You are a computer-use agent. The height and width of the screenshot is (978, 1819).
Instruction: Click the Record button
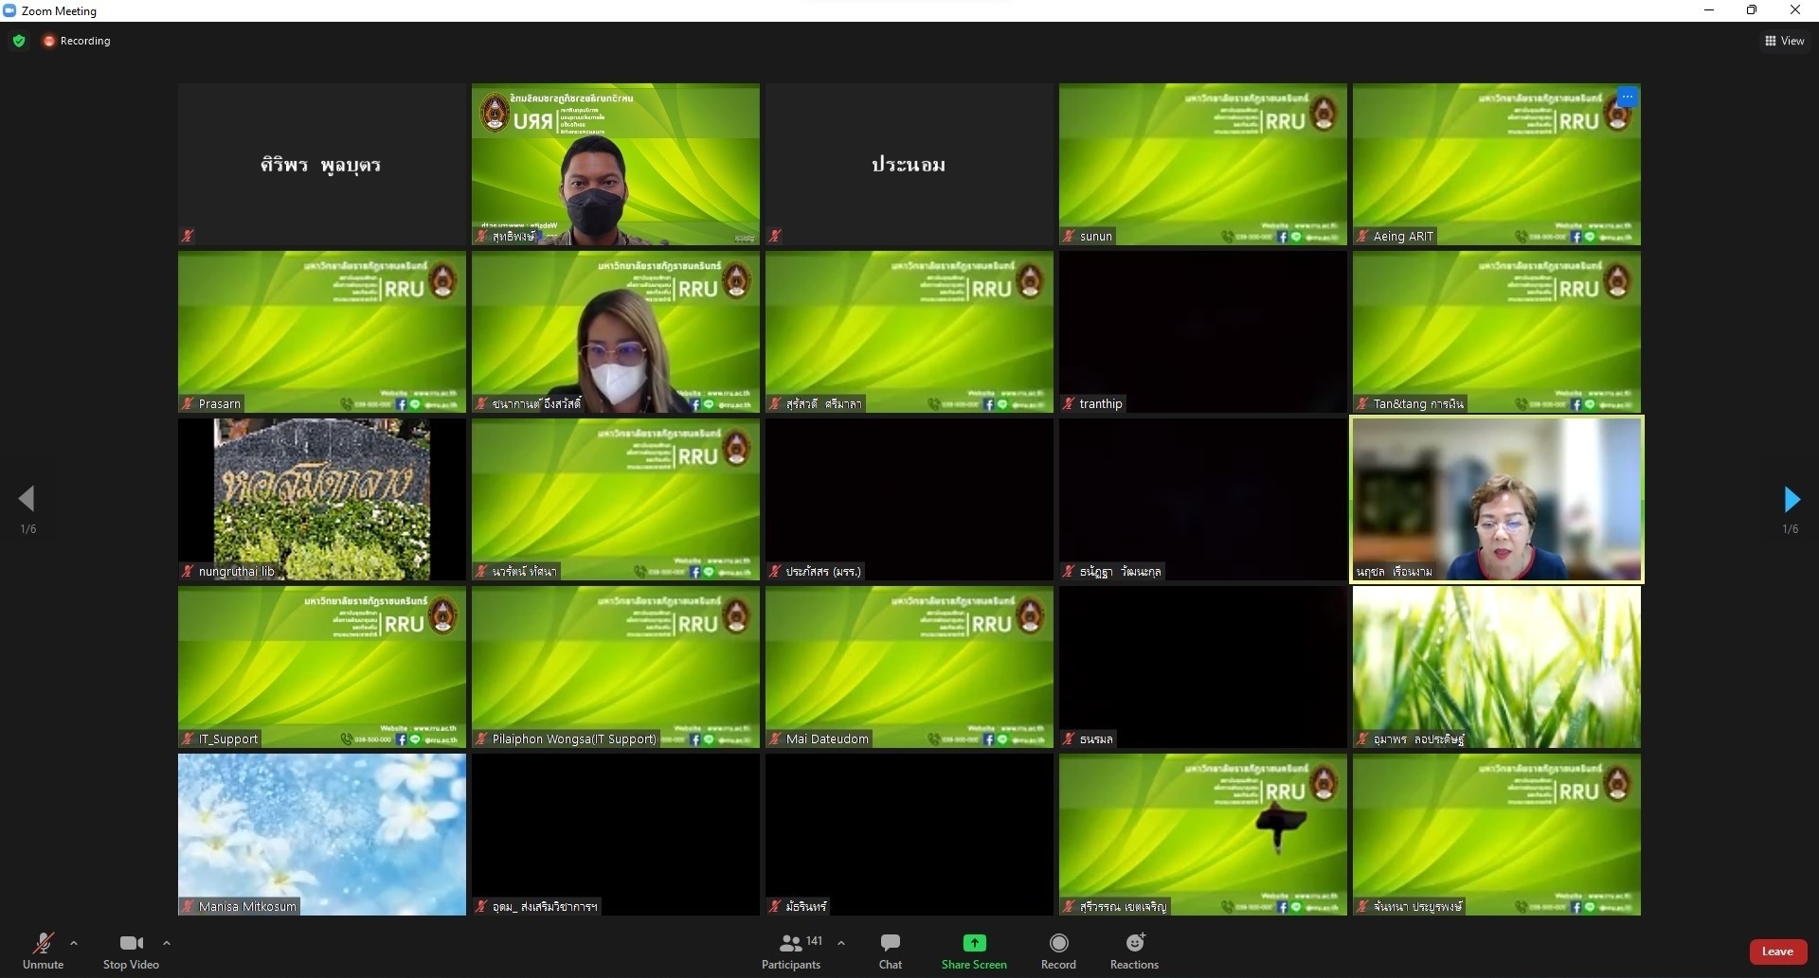click(x=1058, y=951)
